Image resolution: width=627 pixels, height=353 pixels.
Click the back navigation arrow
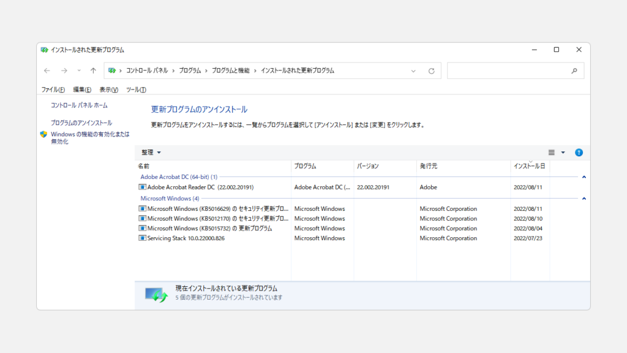pos(47,70)
